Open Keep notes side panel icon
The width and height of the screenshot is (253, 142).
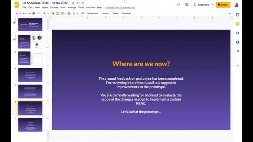click(238, 24)
